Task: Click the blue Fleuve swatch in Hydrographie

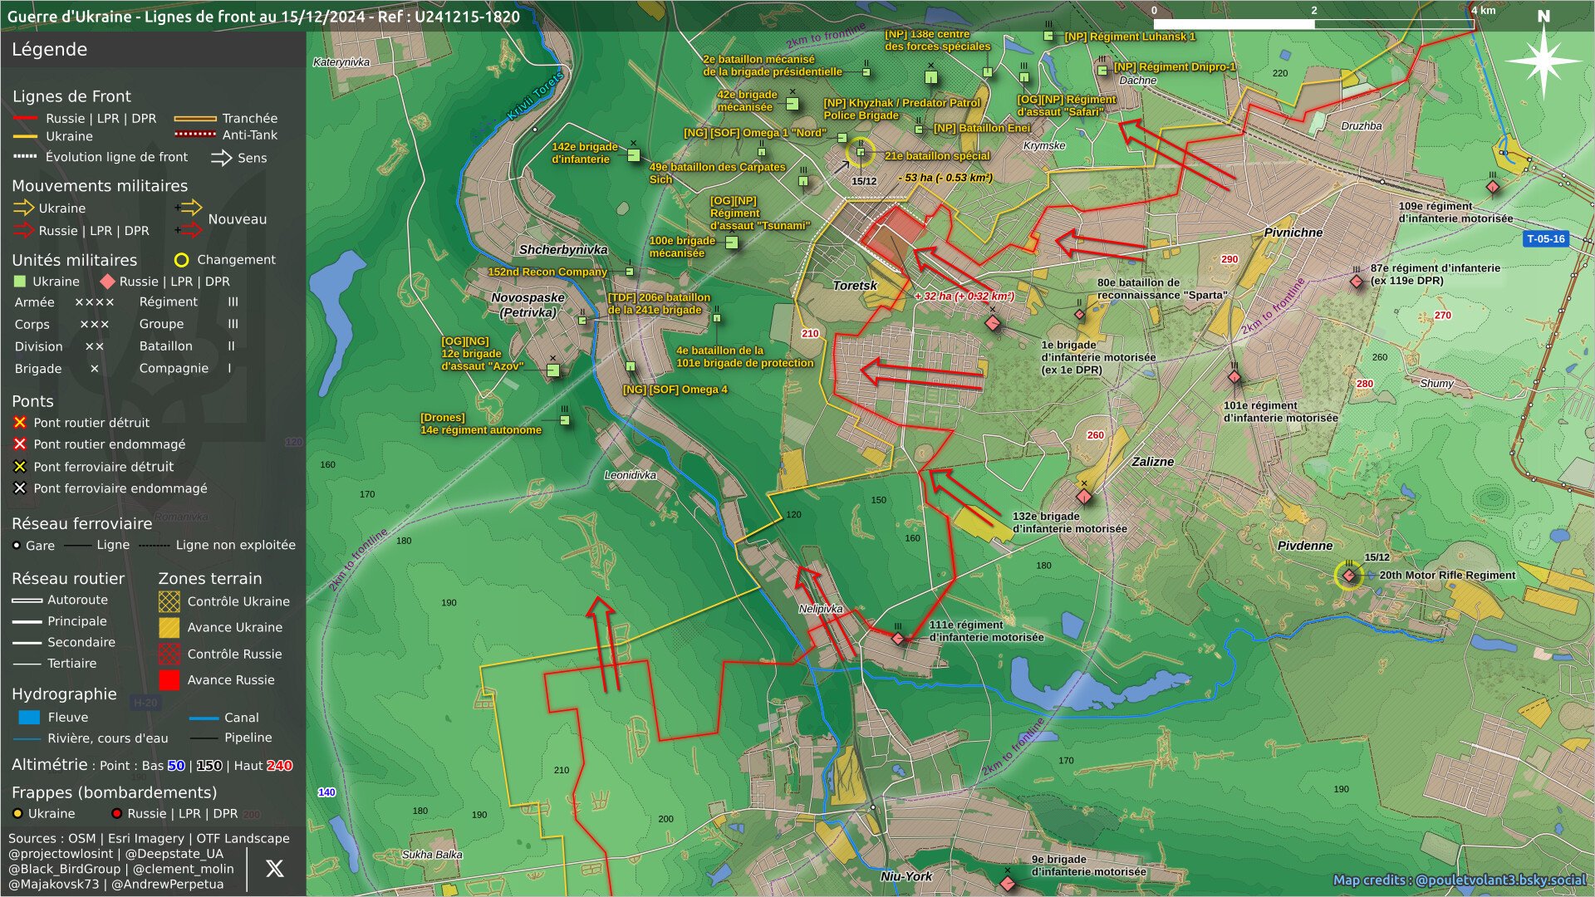Action: [29, 718]
